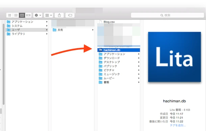Click the アプリケーション folder icon in first column
This screenshot has height=131, width=206.
[x=8, y=22]
